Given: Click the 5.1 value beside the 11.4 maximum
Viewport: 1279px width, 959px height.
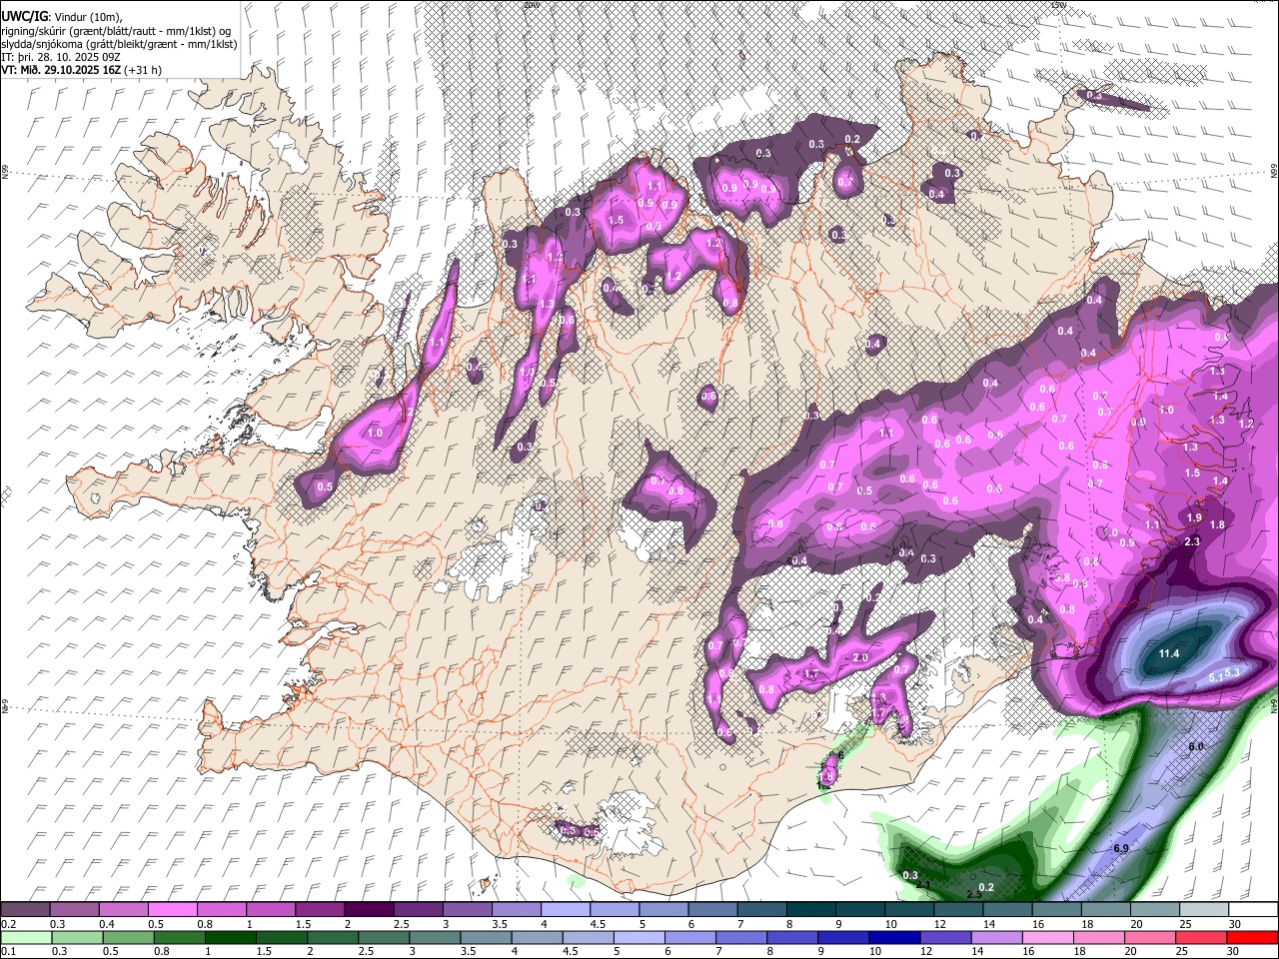Looking at the screenshot, I should pyautogui.click(x=1216, y=676).
